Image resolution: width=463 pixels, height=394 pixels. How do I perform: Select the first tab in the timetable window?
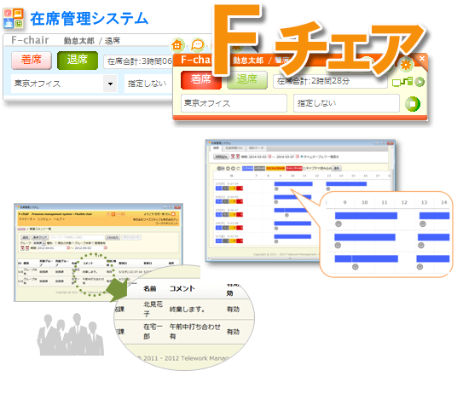(216, 148)
